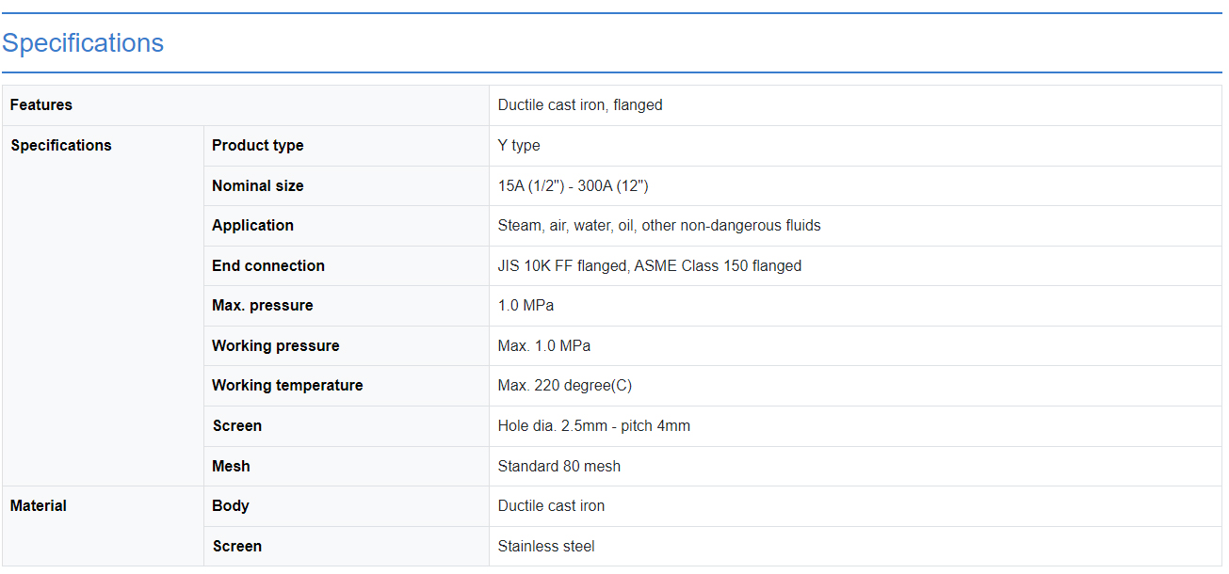This screenshot has height=574, width=1229.
Task: Select the 15A - 300A nominal size value
Action: 573,186
